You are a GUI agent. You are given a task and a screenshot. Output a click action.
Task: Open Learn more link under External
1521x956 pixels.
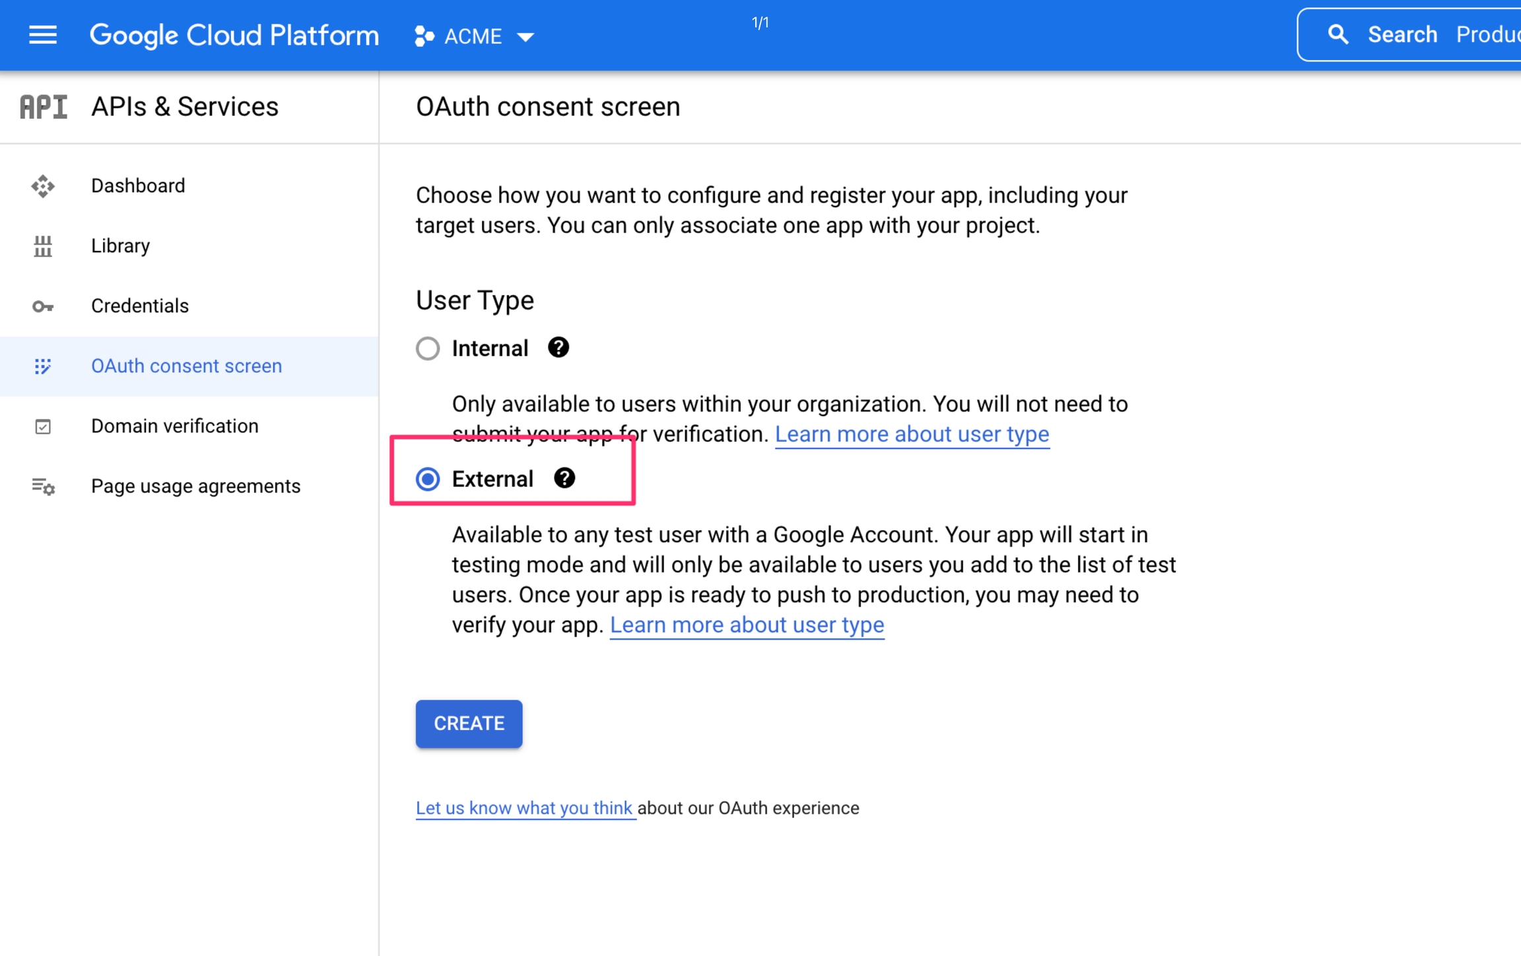pos(746,625)
